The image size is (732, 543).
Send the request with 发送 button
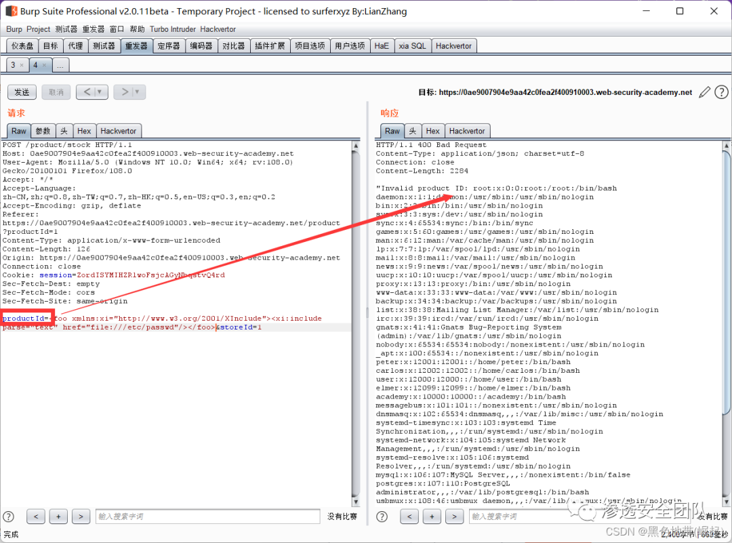(22, 92)
